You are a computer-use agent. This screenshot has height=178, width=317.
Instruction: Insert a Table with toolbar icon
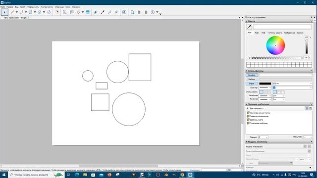pos(88,12)
